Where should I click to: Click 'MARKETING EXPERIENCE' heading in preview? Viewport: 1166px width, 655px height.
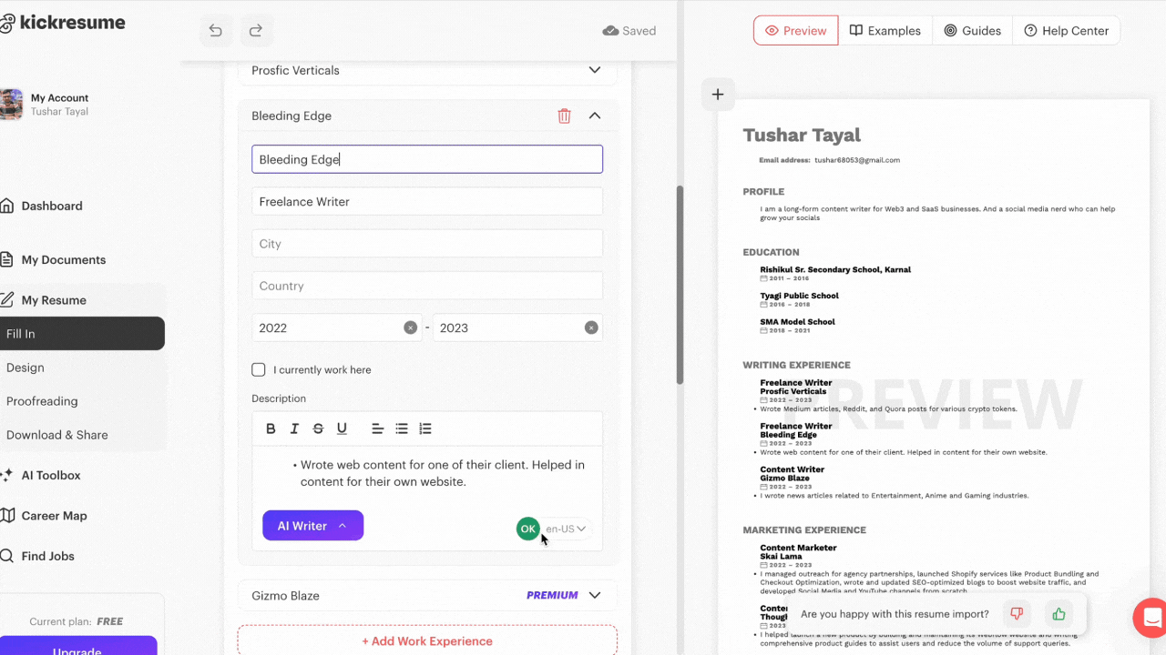coord(804,529)
